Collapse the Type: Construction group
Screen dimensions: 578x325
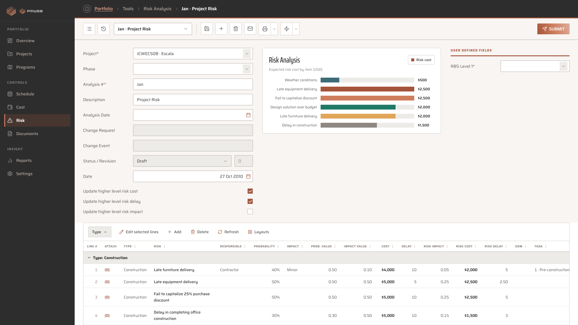click(89, 258)
